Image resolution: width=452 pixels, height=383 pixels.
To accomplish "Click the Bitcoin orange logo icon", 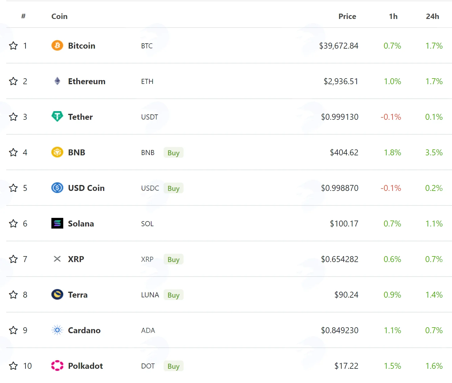I will [57, 46].
